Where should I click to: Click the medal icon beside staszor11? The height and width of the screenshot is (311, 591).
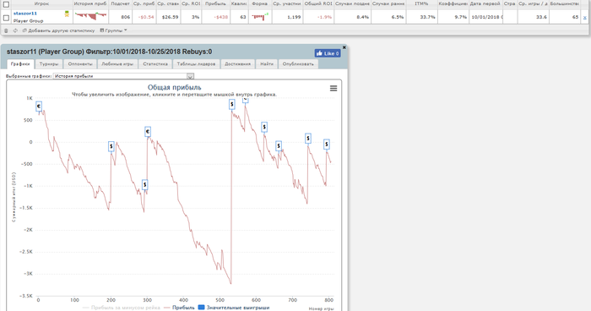67,14
